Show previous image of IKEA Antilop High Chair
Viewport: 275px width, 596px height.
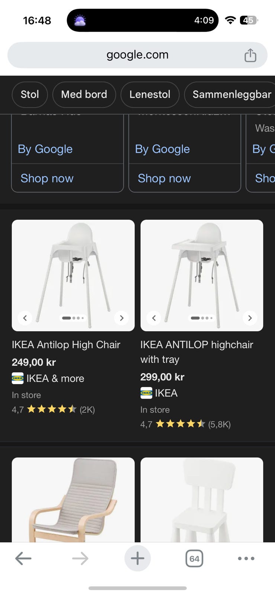click(25, 318)
